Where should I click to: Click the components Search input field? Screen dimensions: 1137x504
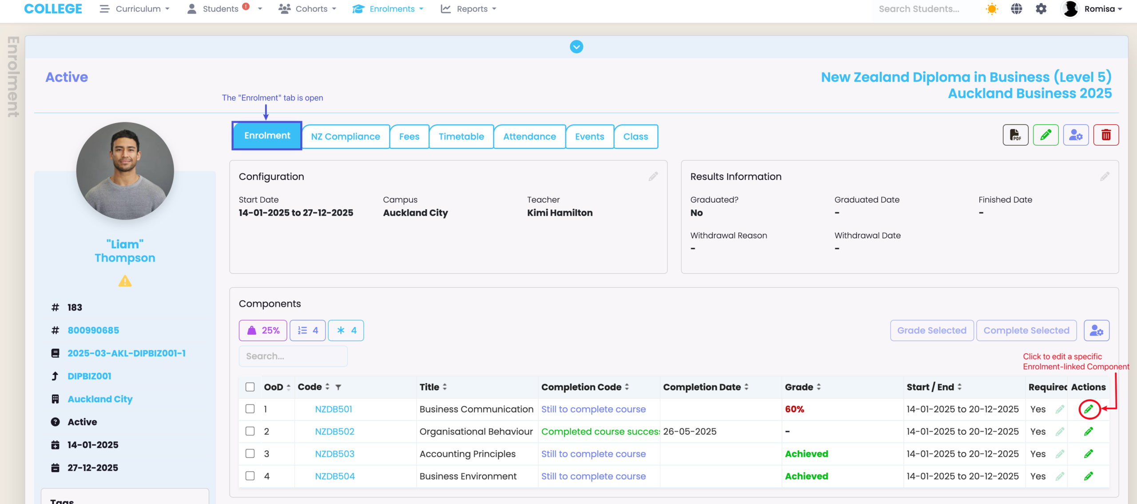(x=293, y=356)
